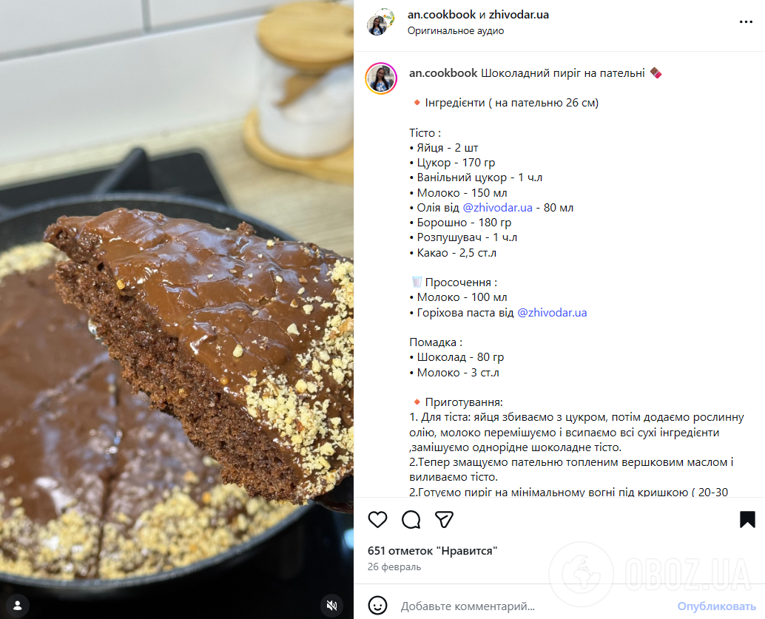The image size is (765, 619).
Task: Open zhivodar.ua profile from header
Action: coord(519,15)
